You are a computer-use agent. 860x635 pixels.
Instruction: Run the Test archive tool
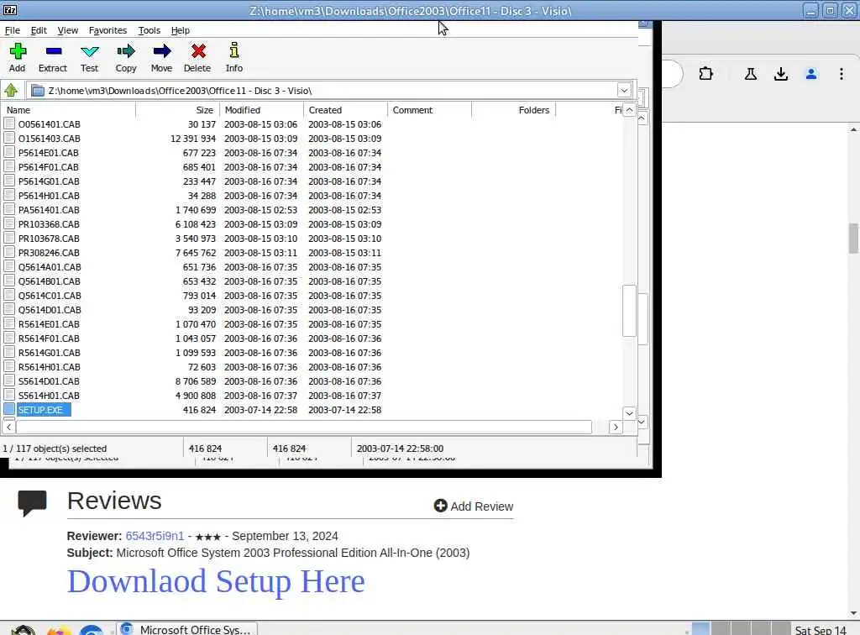coord(89,51)
